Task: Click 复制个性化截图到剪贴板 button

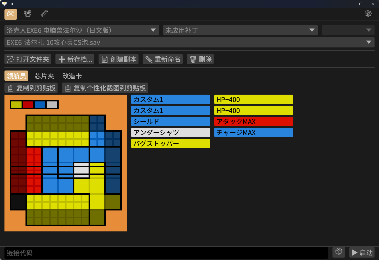Action: [x=105, y=88]
